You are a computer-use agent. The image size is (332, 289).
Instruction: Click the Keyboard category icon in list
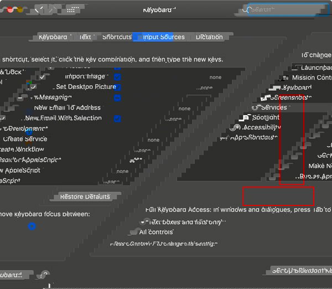click(x=276, y=87)
